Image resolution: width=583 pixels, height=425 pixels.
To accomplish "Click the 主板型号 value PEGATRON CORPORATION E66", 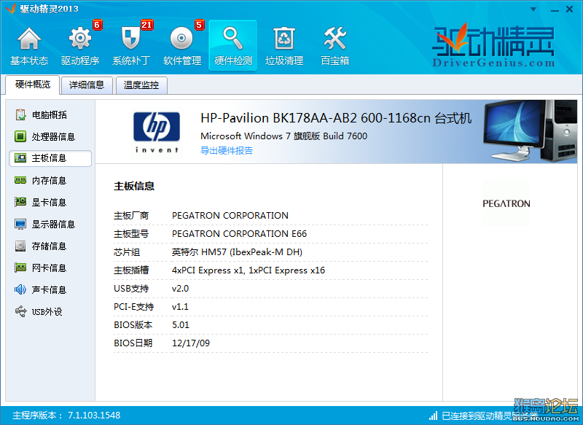I will pos(240,233).
